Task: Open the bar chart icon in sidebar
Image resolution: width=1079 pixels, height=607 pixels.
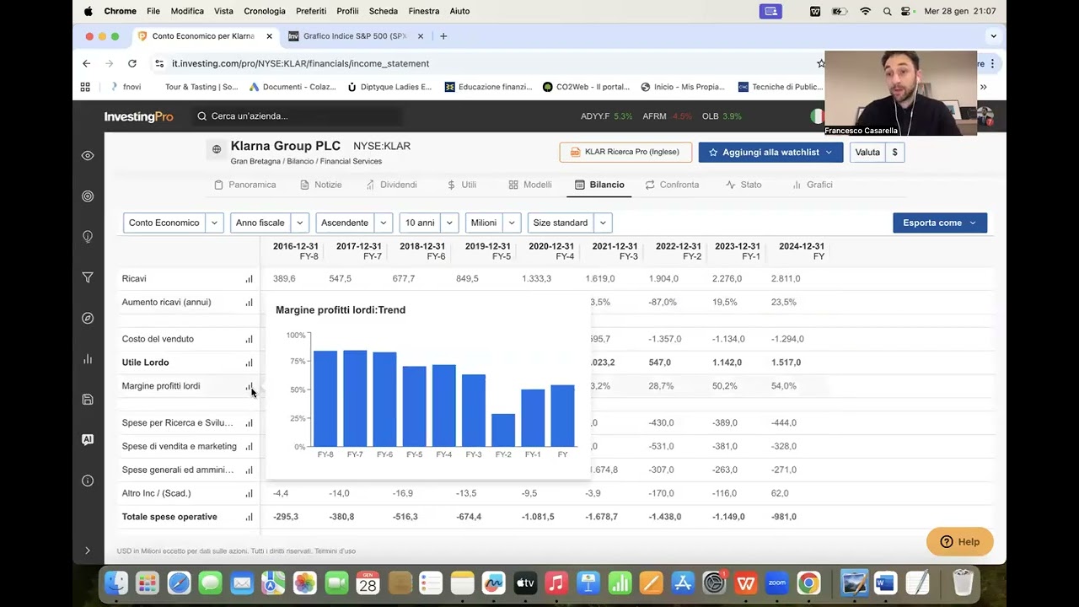Action: tap(88, 358)
